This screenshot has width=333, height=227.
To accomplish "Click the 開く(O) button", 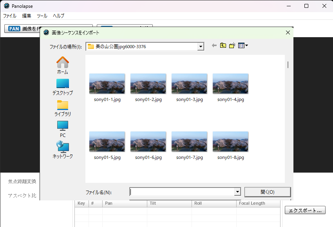I will [x=267, y=192].
